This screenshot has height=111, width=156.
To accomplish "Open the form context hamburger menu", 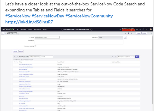I will (5, 33).
